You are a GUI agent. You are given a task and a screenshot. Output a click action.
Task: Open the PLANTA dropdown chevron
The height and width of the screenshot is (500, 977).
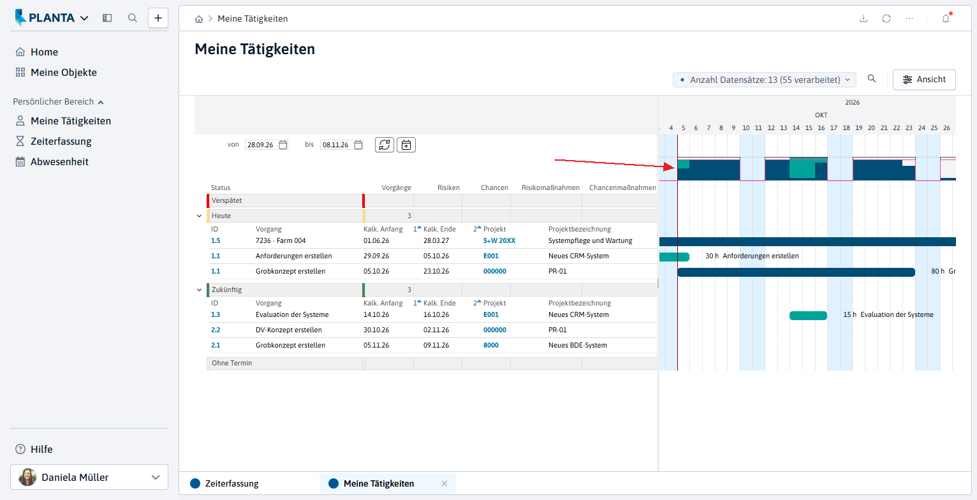coord(84,18)
